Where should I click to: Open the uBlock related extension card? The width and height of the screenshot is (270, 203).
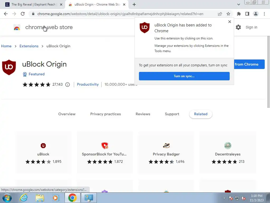[x=43, y=153]
